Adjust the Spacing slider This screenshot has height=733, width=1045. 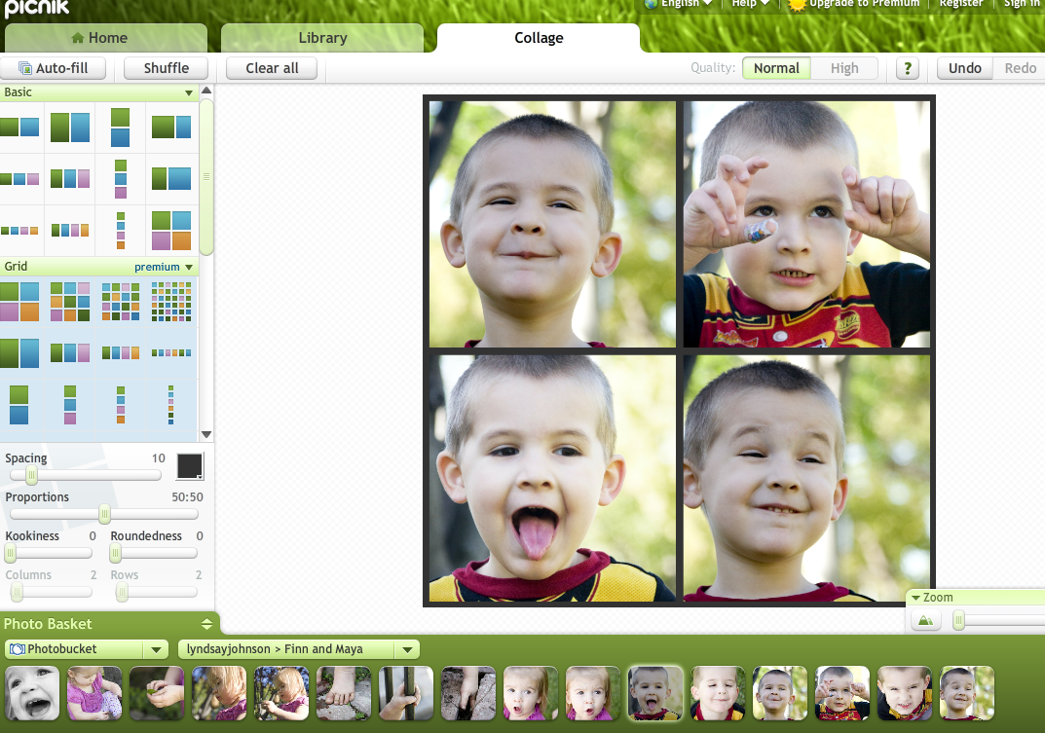coord(31,475)
